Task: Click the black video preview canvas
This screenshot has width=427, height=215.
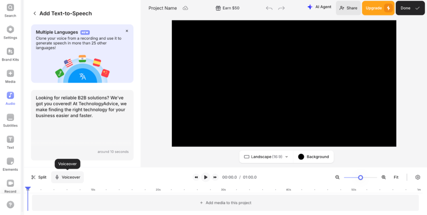Action: coord(284,83)
